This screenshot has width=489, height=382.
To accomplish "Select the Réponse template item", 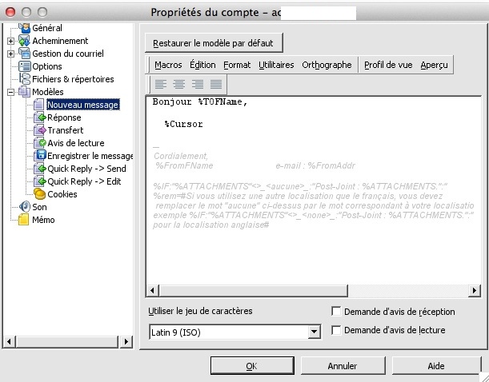I will point(63,117).
